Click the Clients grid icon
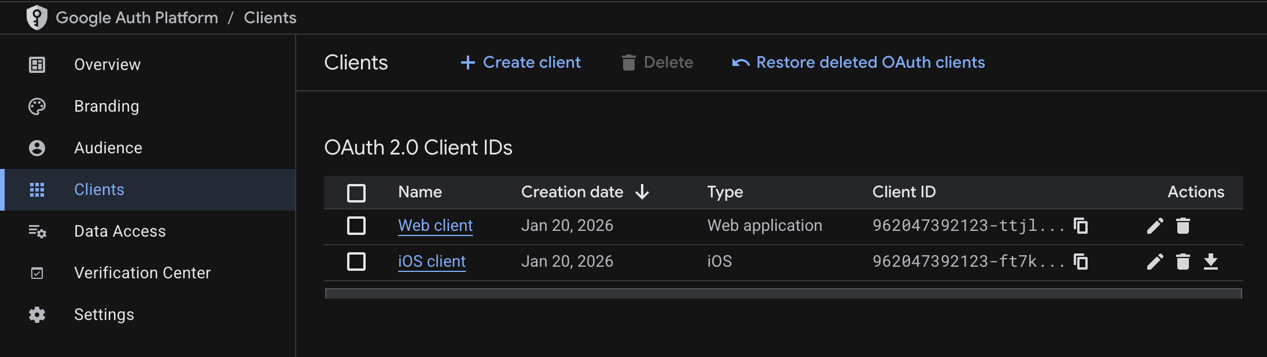The width and height of the screenshot is (1267, 357). tap(37, 190)
